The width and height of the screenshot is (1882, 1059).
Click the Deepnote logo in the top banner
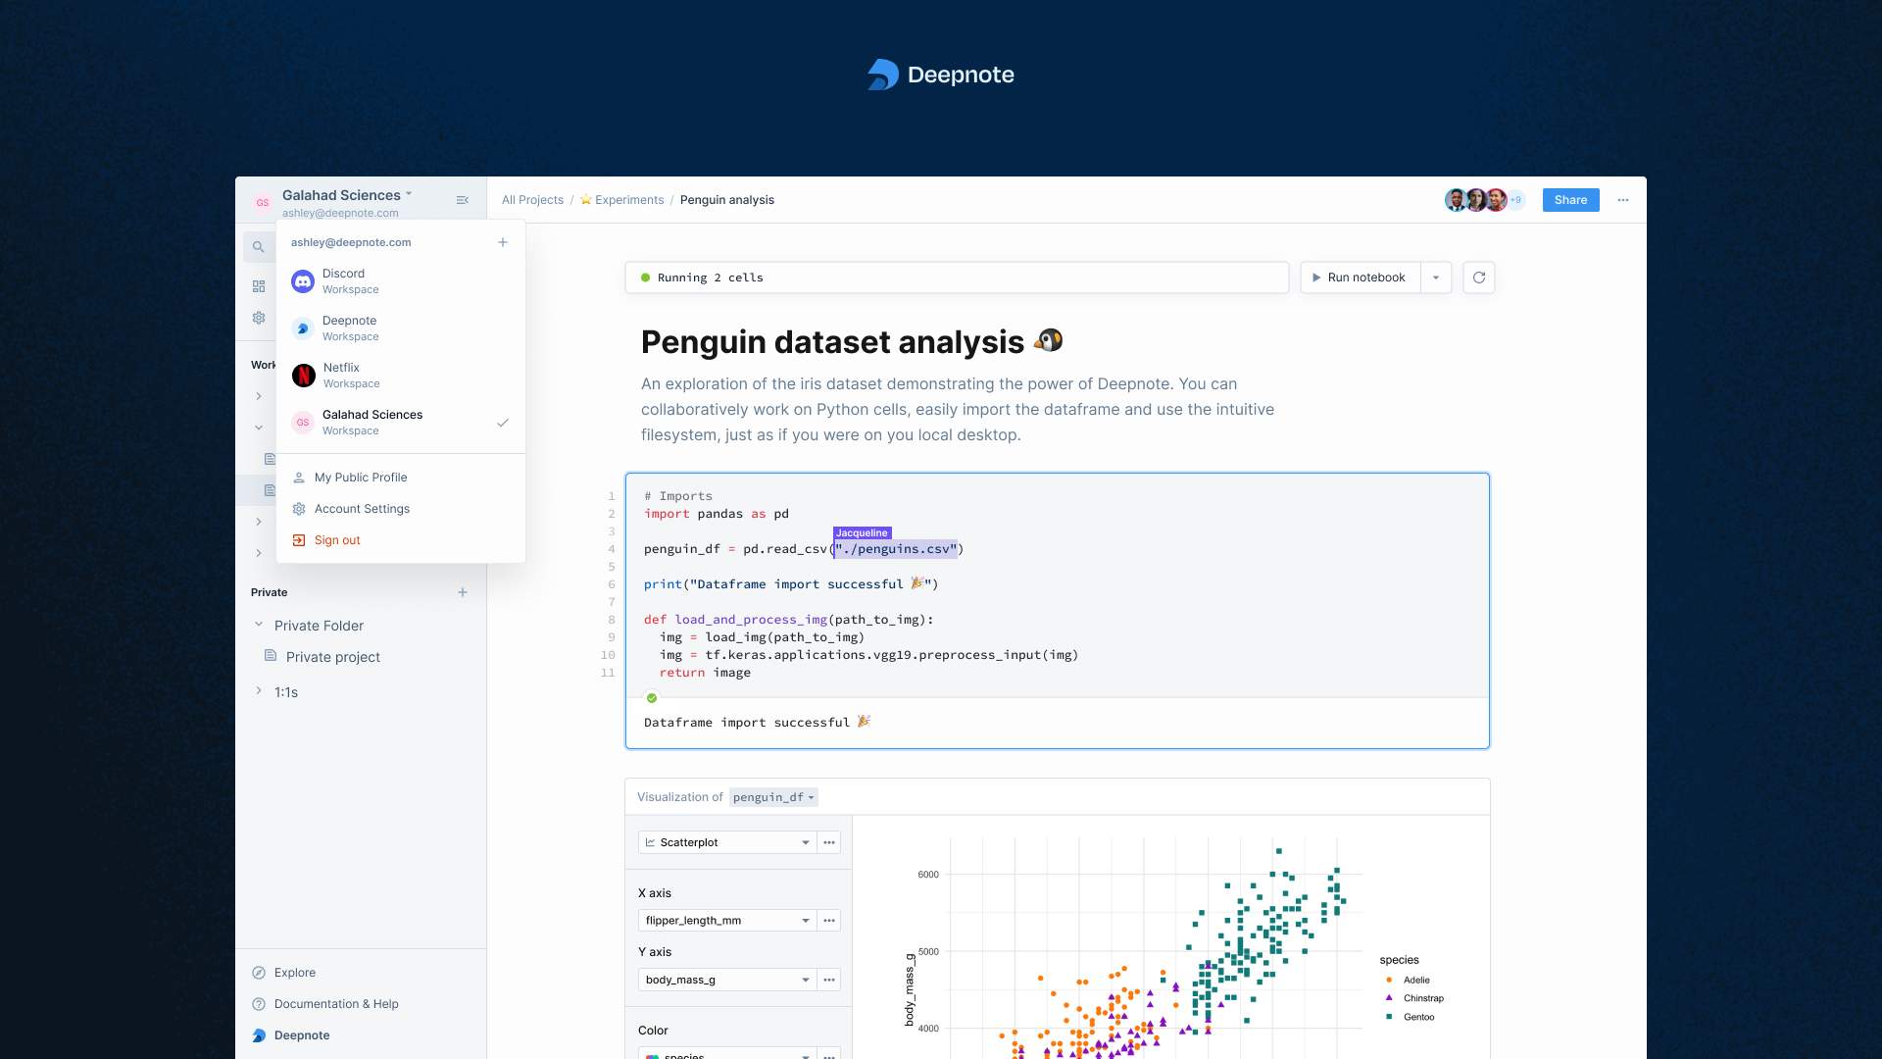click(941, 75)
